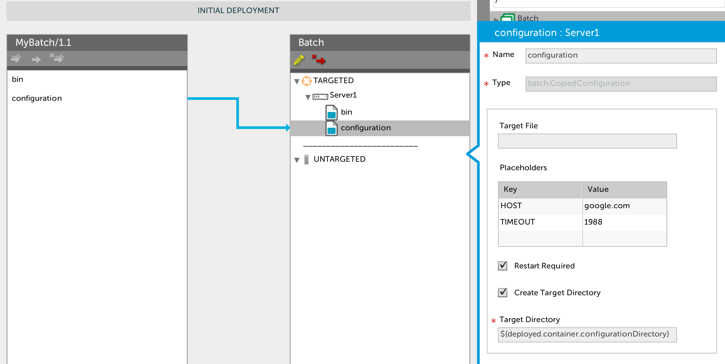Click the Server1 container icon
Image resolution: width=725 pixels, height=364 pixels.
(x=320, y=97)
